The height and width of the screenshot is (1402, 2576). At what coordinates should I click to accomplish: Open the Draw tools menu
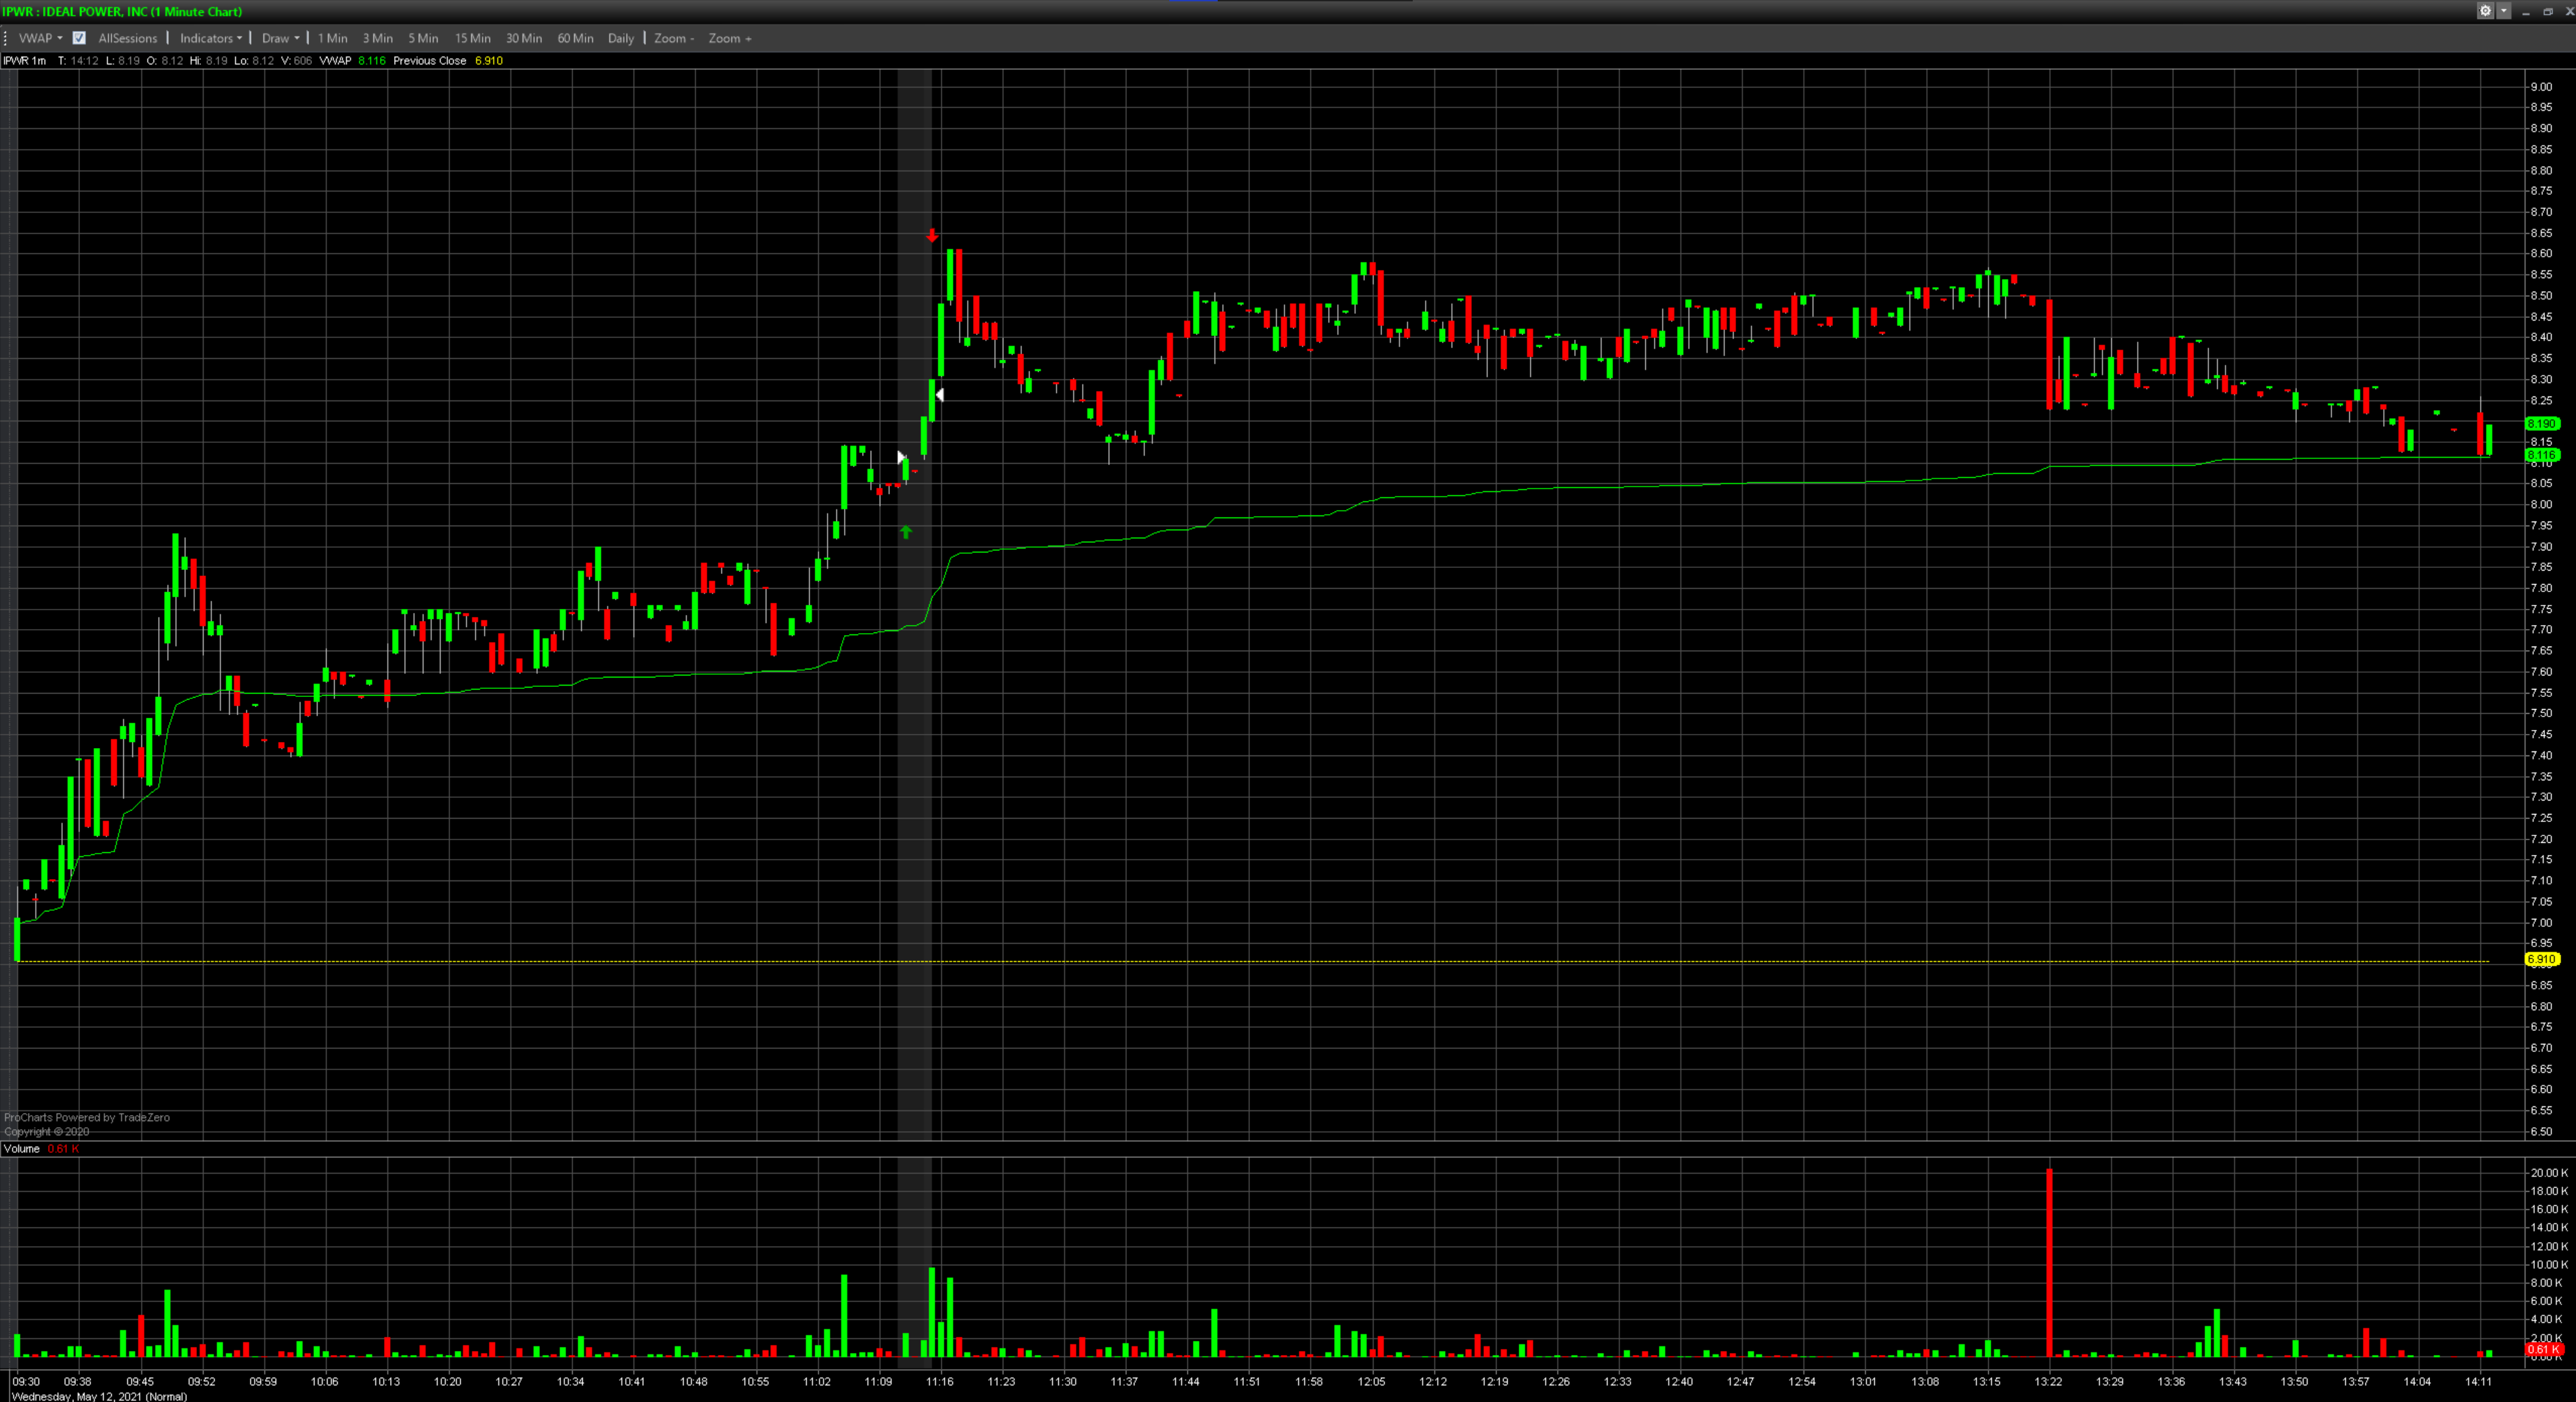pos(280,38)
